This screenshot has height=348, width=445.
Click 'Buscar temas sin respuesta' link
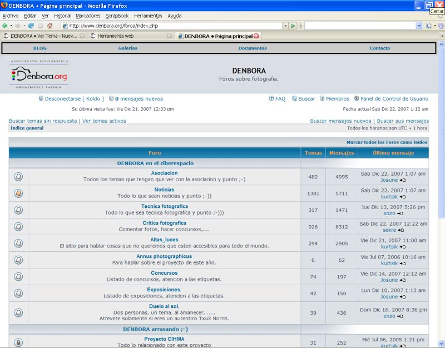[43, 121]
